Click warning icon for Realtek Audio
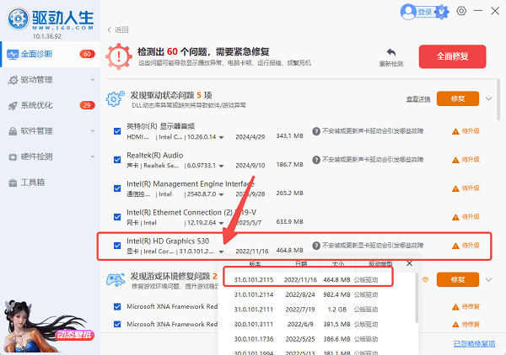This screenshot has width=506, height=355. 455,160
